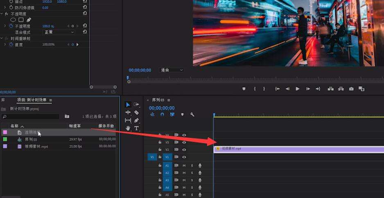Screen dimensions: 384x198
Task: Open the 项目: 倒计时效果 panel menu
Action: tap(51, 100)
